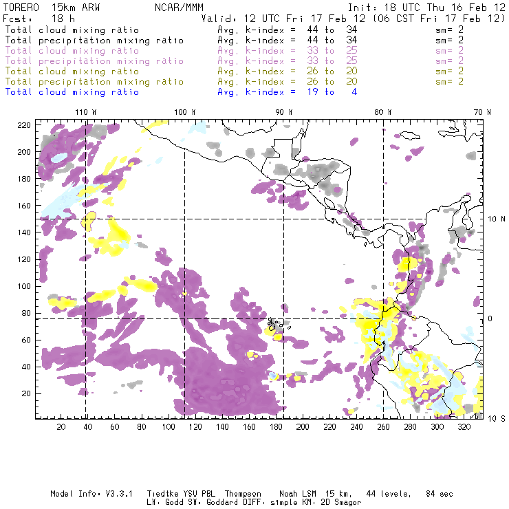509x509 pixels.
Task: Click the "44 levels," text
Action: coord(389,494)
